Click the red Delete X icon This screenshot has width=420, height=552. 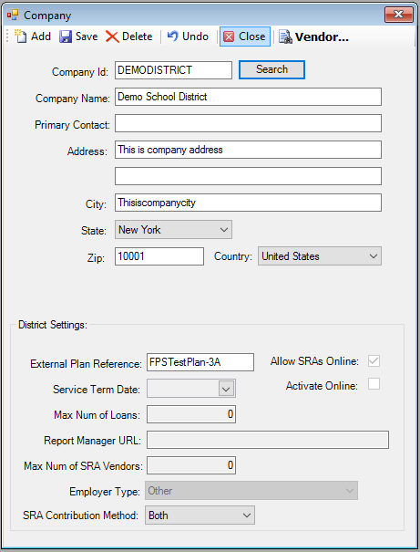pyautogui.click(x=112, y=36)
